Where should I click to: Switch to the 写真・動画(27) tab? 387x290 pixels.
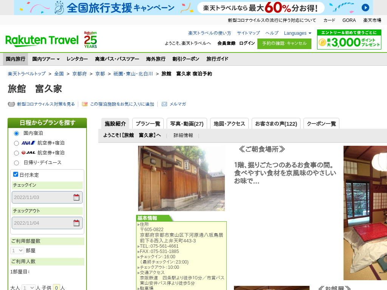187,123
